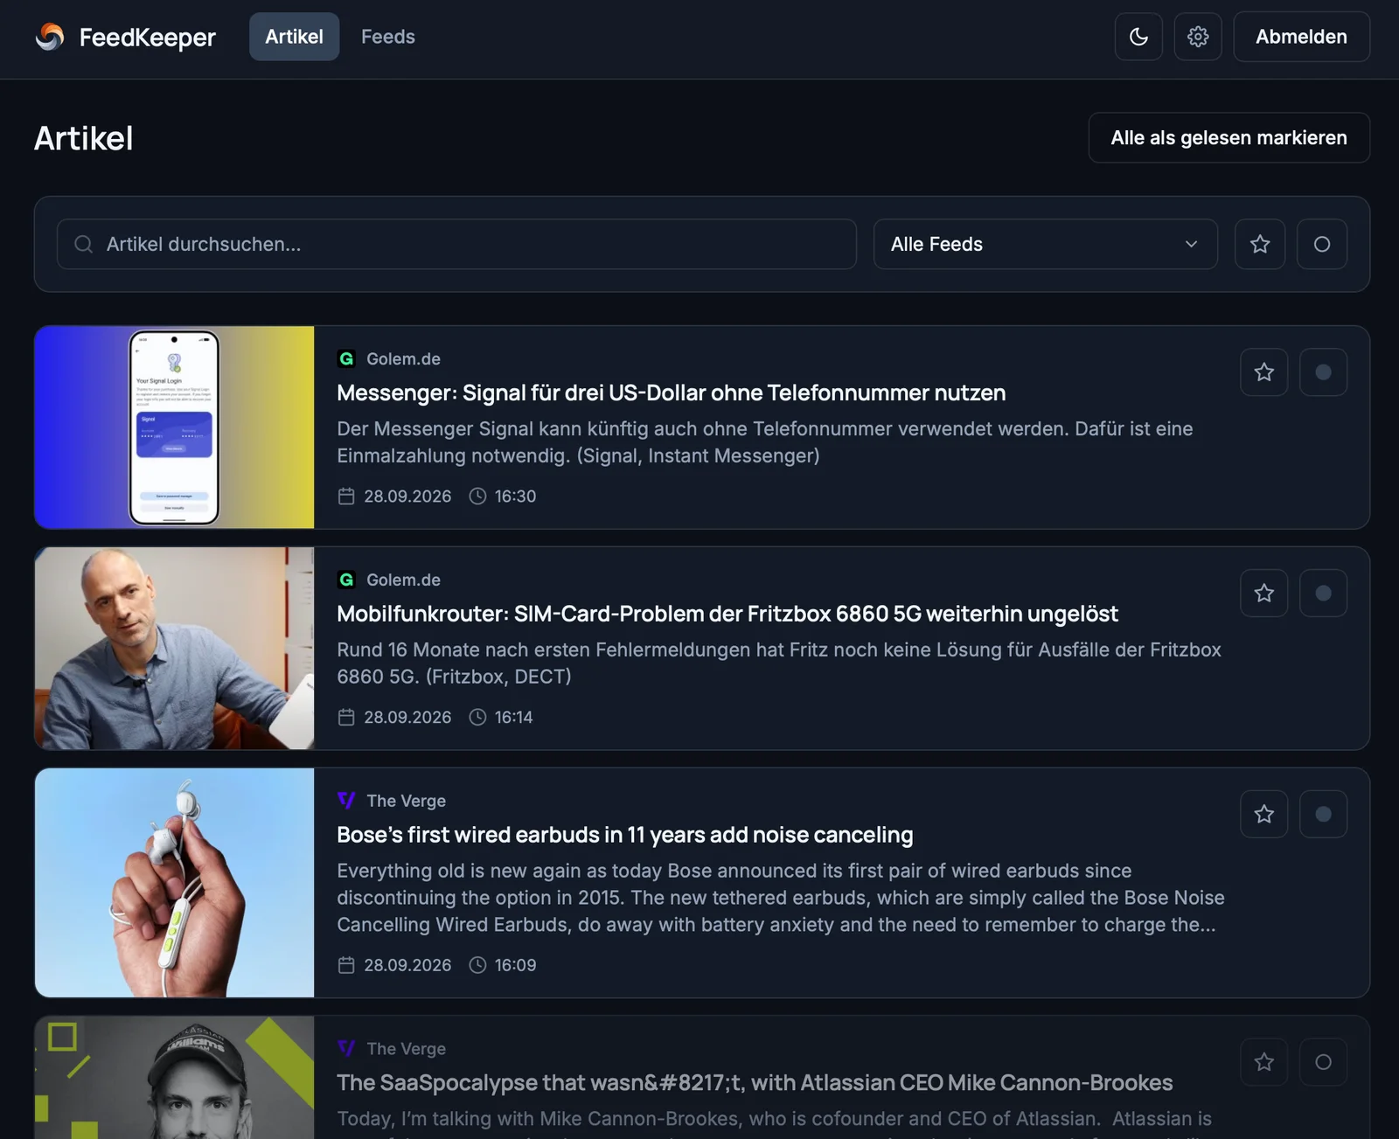Click the Bose earbuds hand thumbnail

point(174,883)
